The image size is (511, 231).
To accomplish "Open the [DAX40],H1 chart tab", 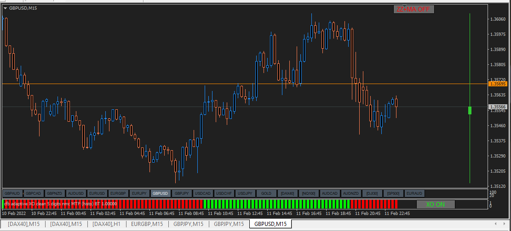I will [107, 224].
